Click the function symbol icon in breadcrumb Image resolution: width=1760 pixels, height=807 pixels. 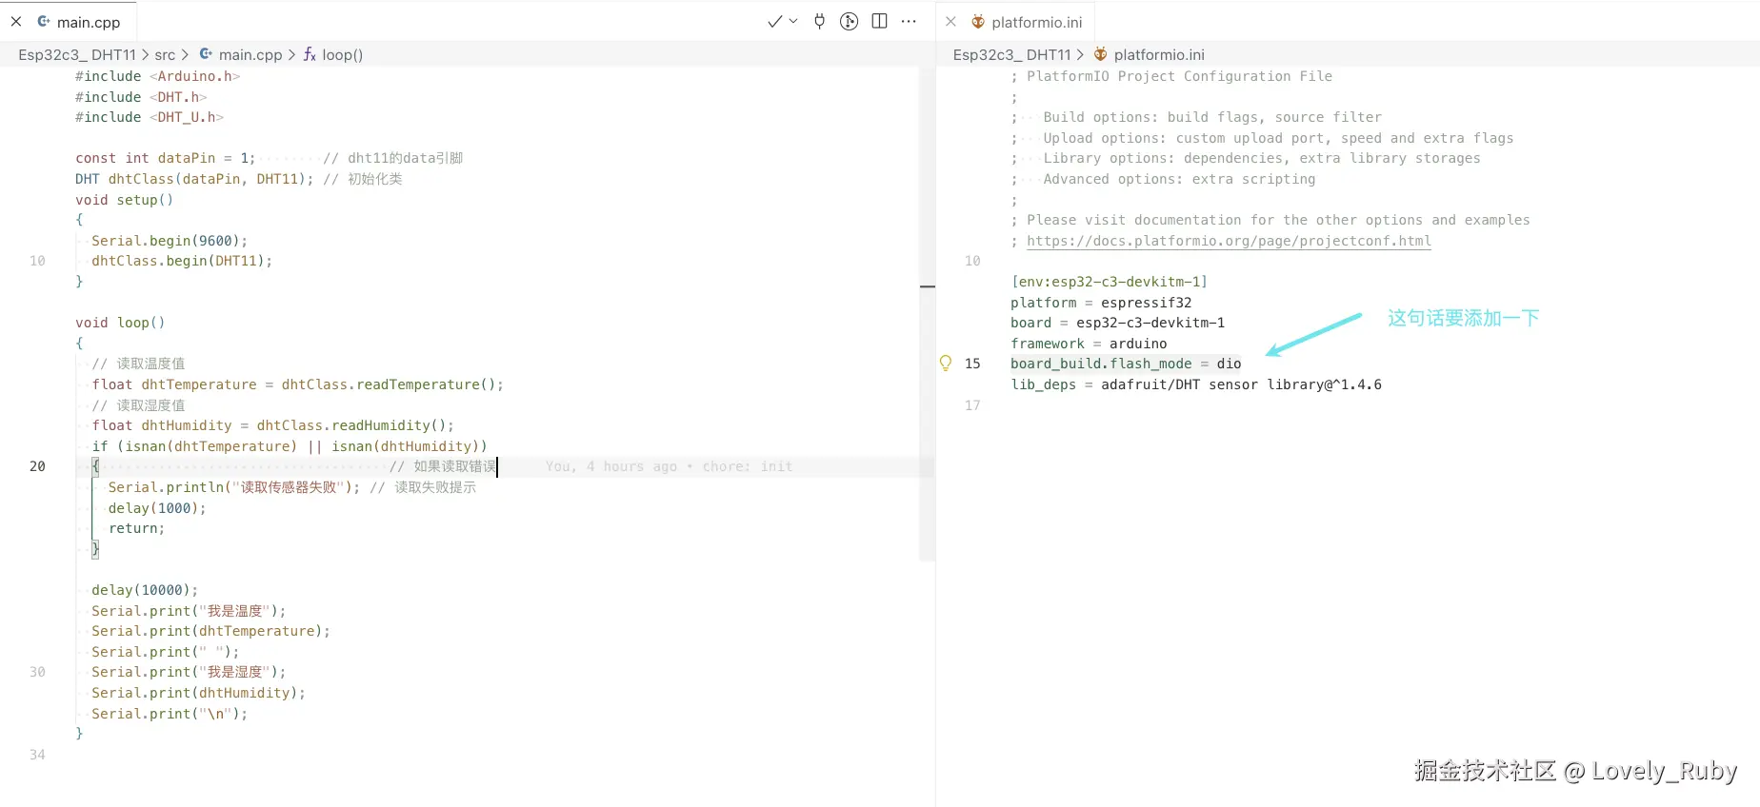[310, 55]
